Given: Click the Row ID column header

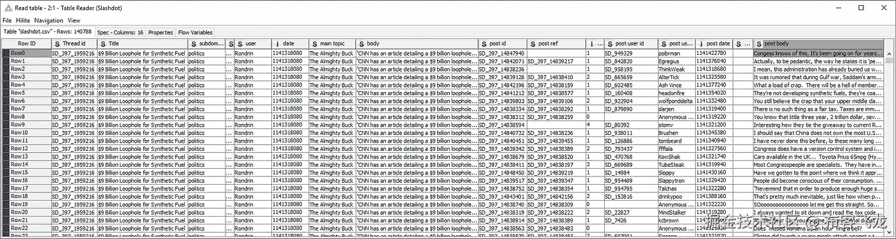Looking at the screenshot, I should (x=26, y=43).
